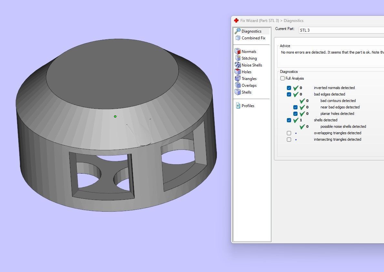Viewport: 384px width, 272px height.
Task: Open the Diagnostics page icon
Action: (237, 31)
